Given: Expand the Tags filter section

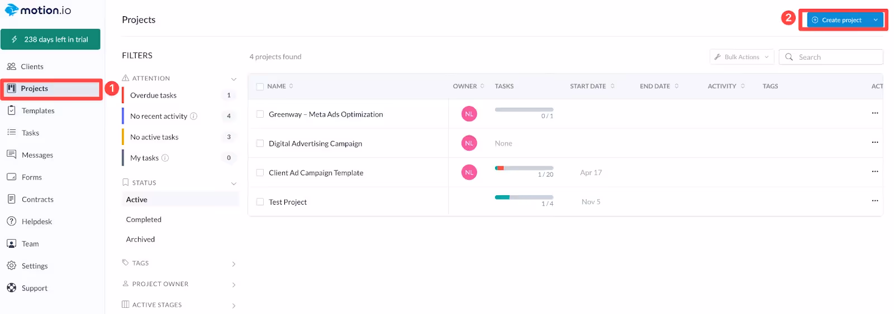Looking at the screenshot, I should [234, 264].
